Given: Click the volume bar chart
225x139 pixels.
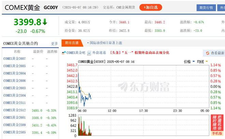Looking at the screenshot, I should coord(144,125).
